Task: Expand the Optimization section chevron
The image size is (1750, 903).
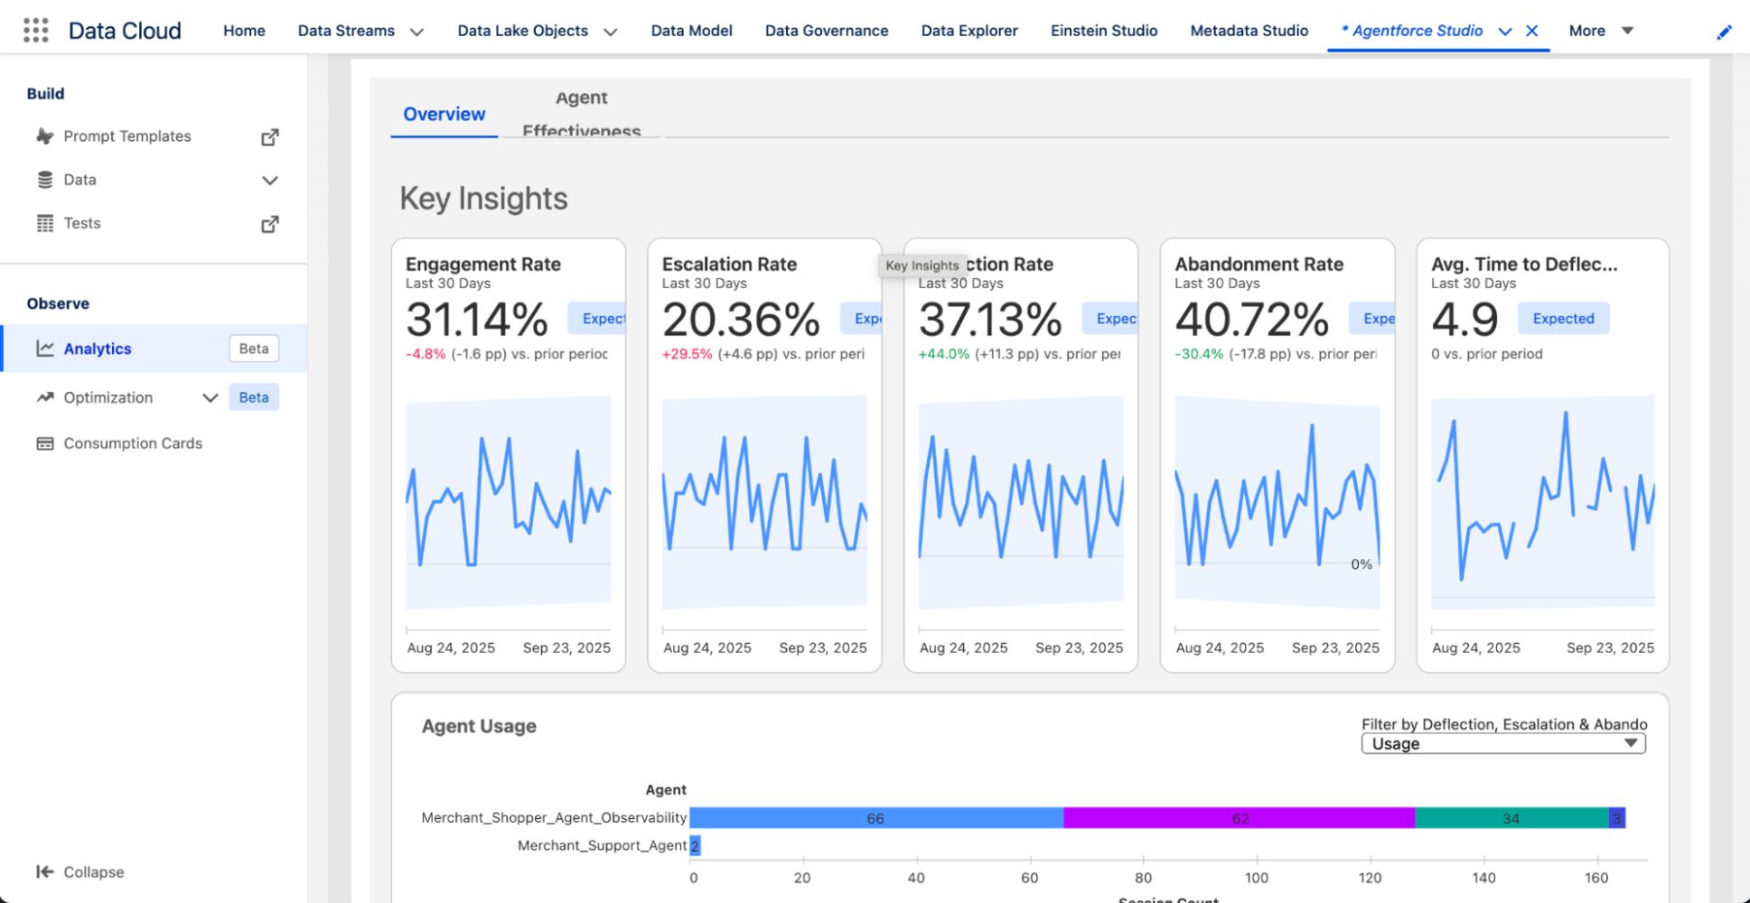Action: click(210, 397)
